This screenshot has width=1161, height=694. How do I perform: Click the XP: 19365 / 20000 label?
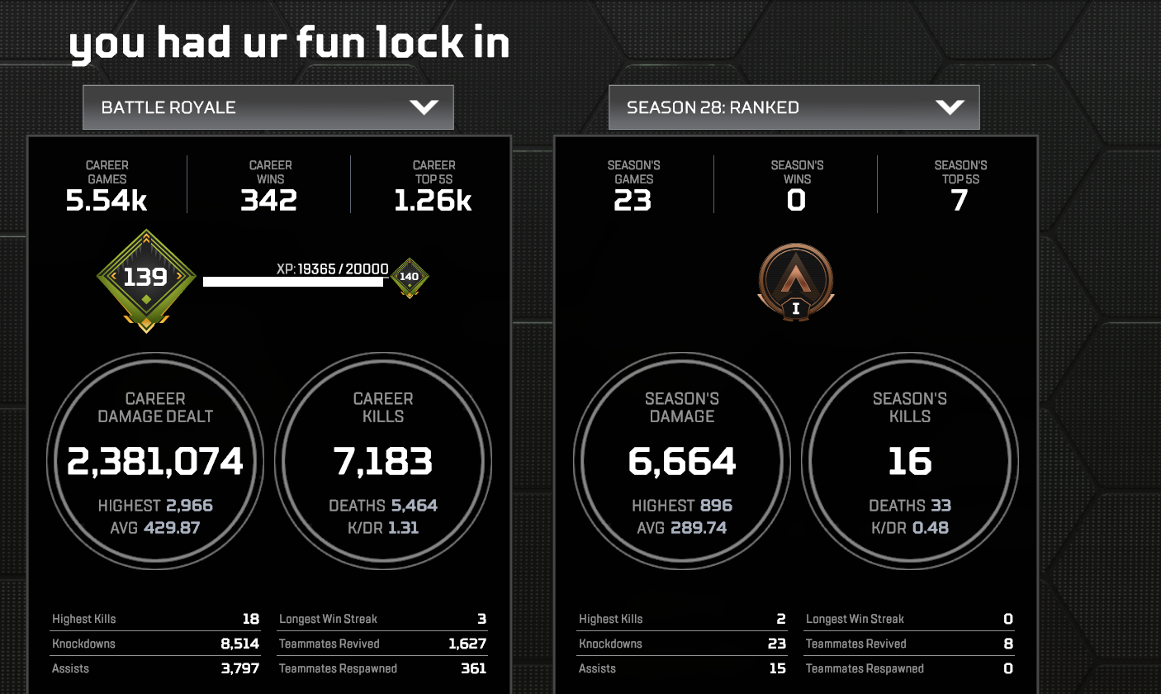(x=333, y=269)
